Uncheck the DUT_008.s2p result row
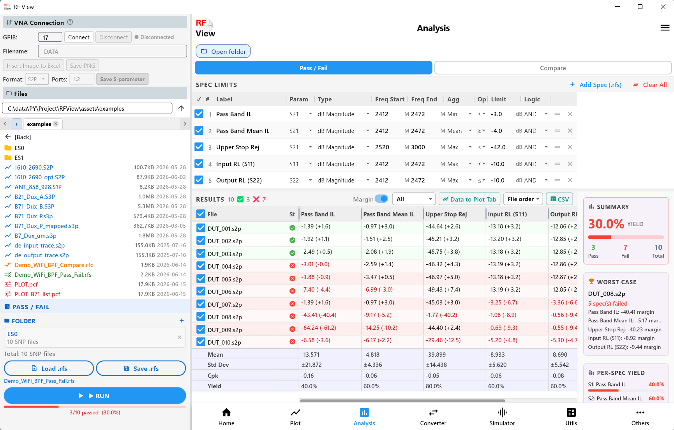The image size is (674, 430). [201, 317]
